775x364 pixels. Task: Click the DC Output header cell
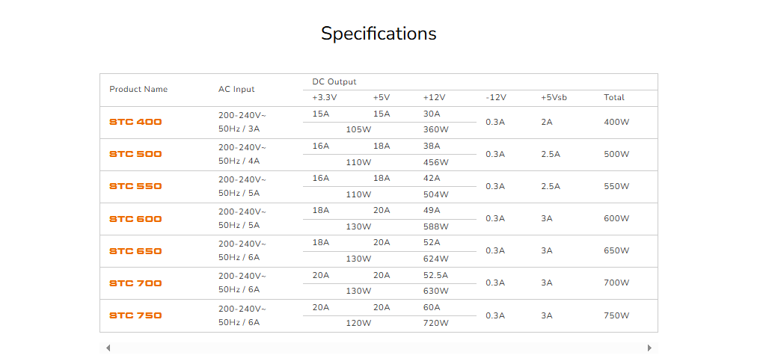click(334, 81)
